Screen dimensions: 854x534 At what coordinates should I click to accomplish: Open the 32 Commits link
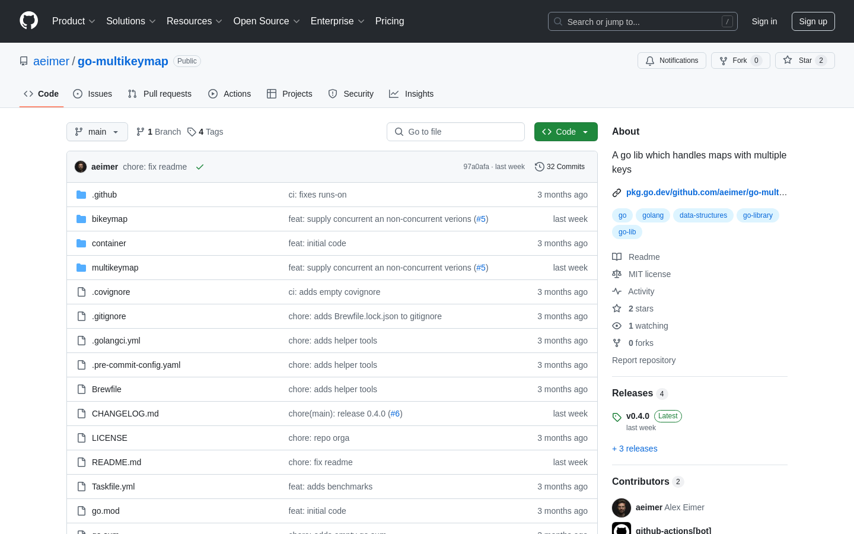click(x=560, y=167)
